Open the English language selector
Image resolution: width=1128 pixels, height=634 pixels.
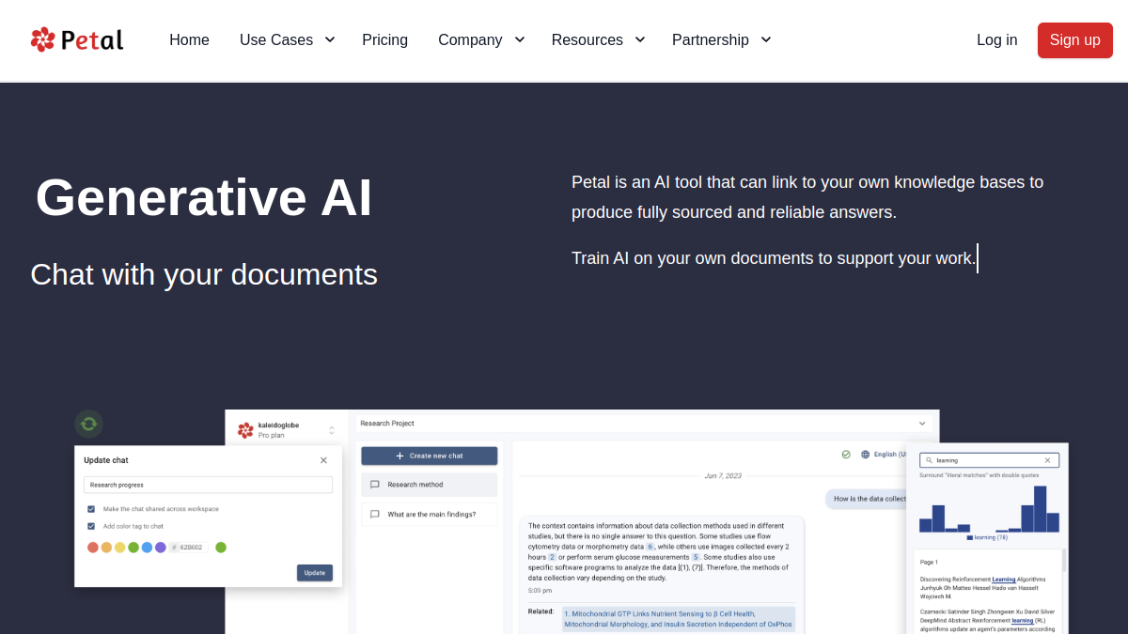point(890,455)
